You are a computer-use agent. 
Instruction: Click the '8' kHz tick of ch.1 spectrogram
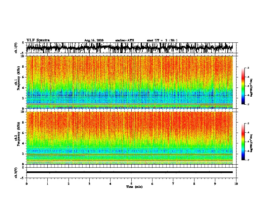coord(24,67)
